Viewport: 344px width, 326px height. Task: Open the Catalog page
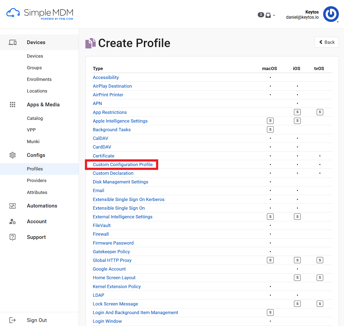click(x=35, y=118)
